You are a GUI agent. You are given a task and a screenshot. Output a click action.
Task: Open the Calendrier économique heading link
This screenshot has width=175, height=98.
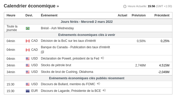tap(31, 6)
